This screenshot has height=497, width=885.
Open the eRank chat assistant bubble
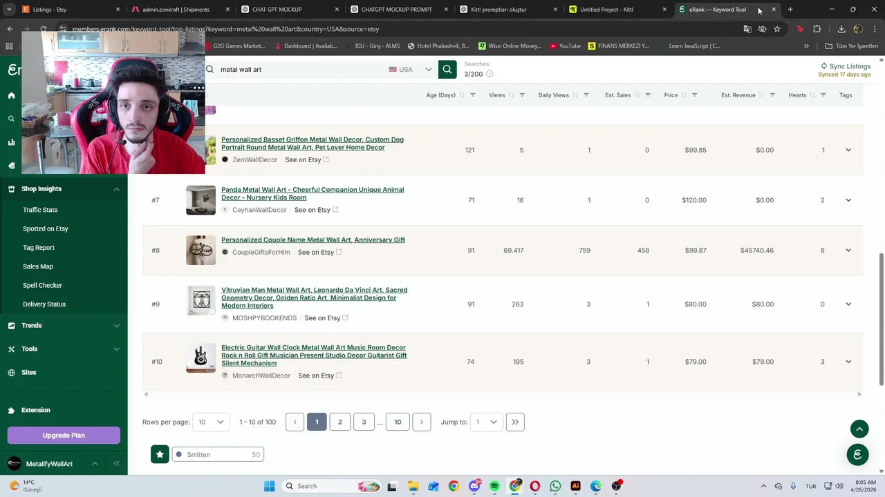[x=857, y=454]
